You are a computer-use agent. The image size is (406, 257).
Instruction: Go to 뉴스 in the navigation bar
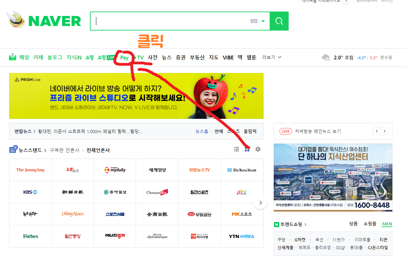167,57
